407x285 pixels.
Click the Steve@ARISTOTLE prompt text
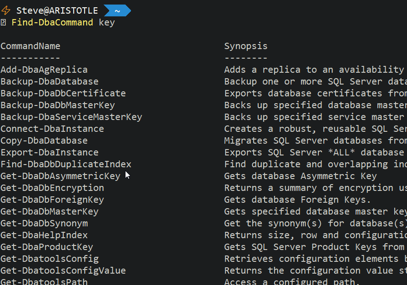click(x=57, y=10)
